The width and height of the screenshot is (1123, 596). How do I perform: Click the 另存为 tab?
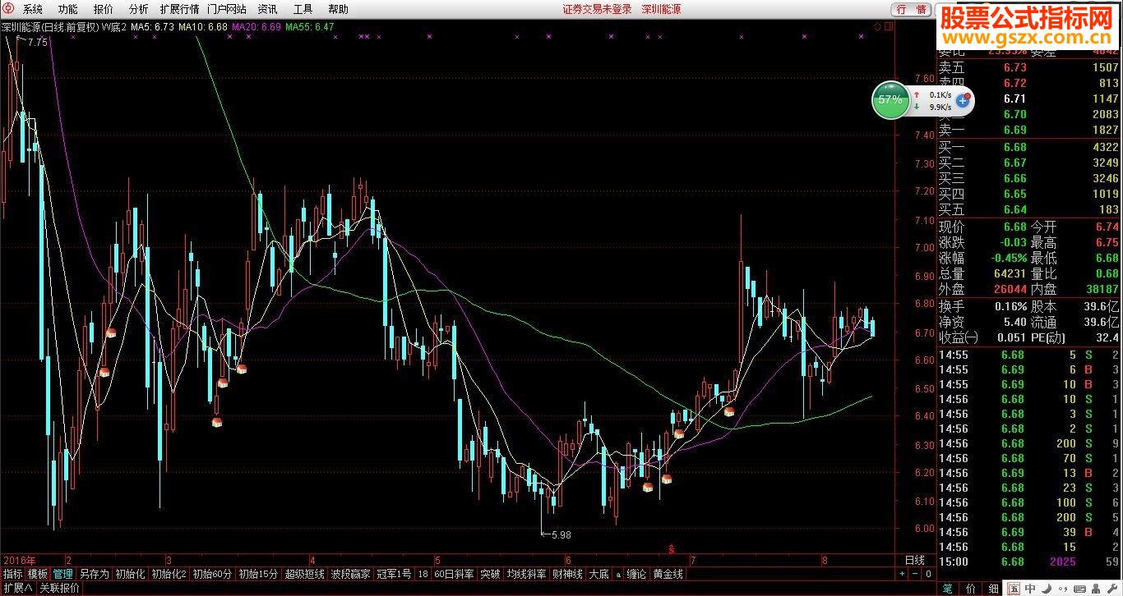pos(94,574)
